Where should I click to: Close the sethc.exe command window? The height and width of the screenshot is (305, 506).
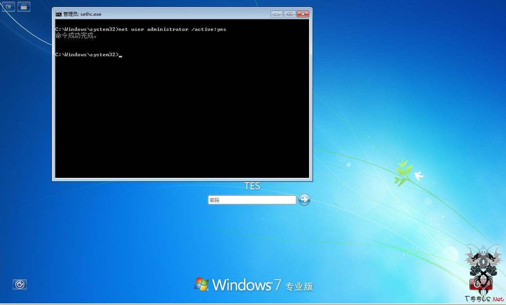303,14
